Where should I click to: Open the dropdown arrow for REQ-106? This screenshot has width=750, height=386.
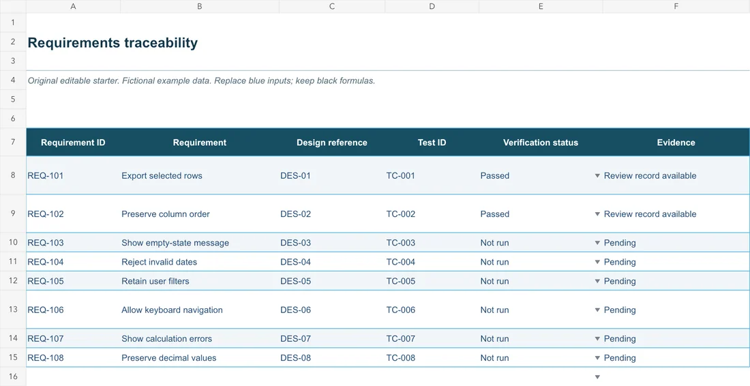597,310
